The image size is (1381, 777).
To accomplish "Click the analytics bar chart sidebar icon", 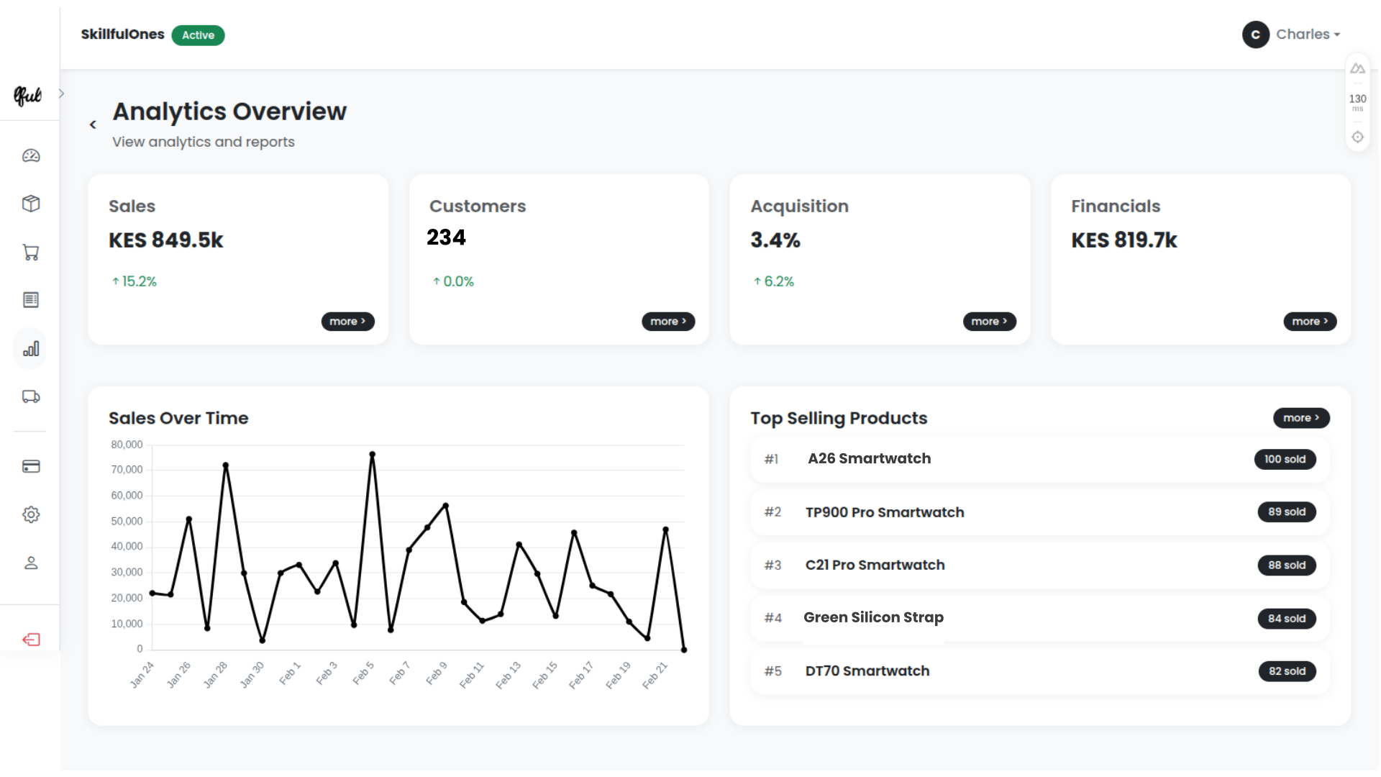I will [30, 349].
